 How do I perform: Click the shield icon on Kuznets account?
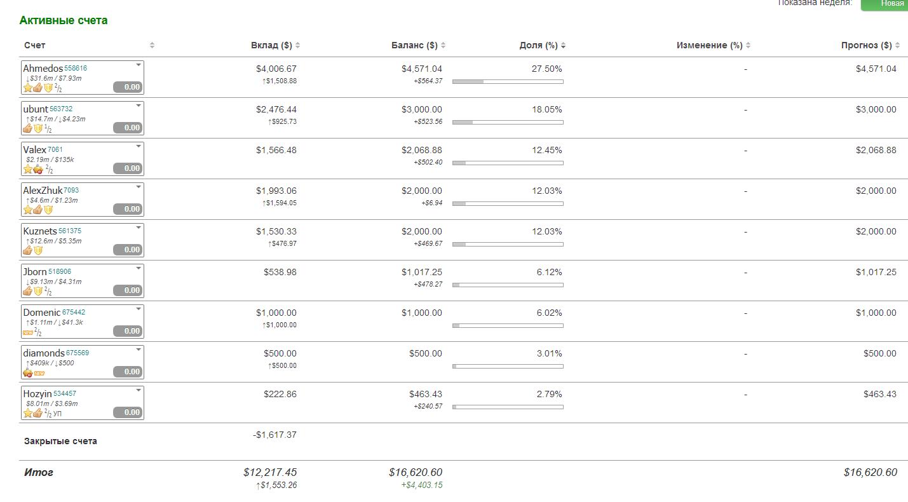(x=38, y=250)
